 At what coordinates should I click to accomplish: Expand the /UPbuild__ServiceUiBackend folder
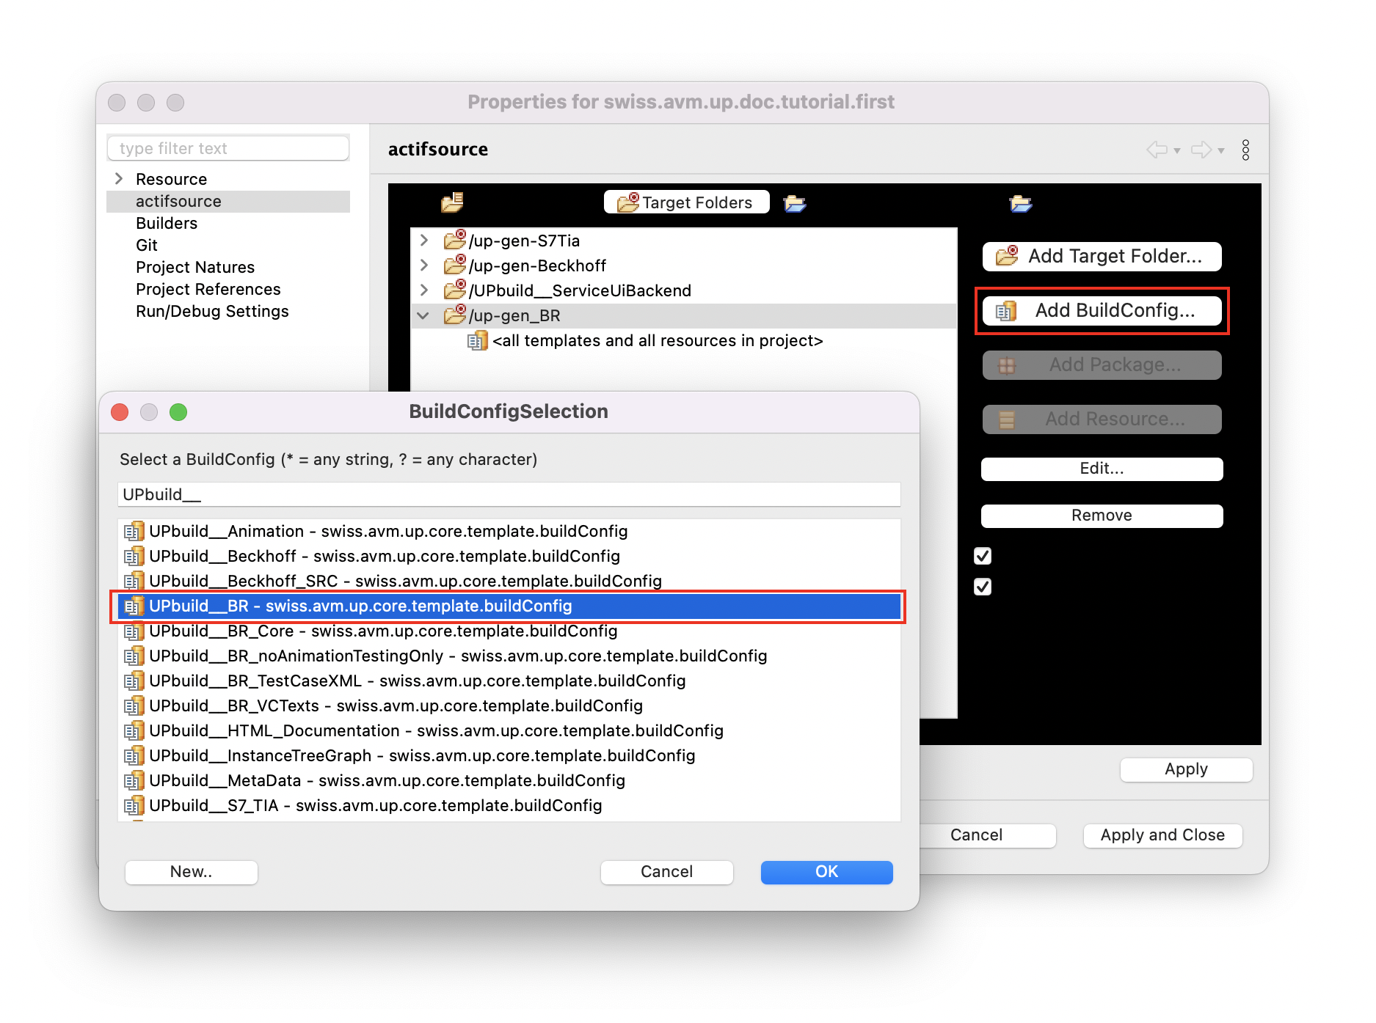(423, 290)
